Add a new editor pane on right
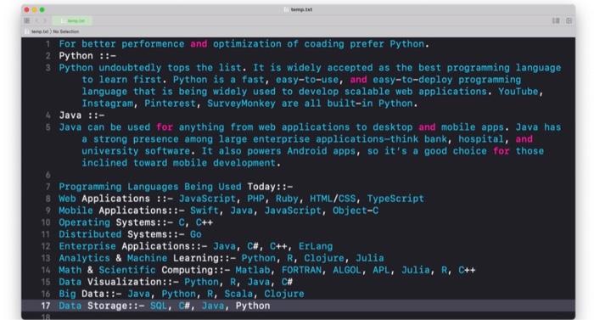This screenshot has width=594, height=320. click(x=569, y=20)
